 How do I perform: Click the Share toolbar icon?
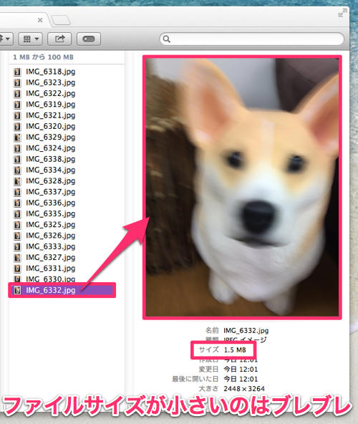point(59,39)
